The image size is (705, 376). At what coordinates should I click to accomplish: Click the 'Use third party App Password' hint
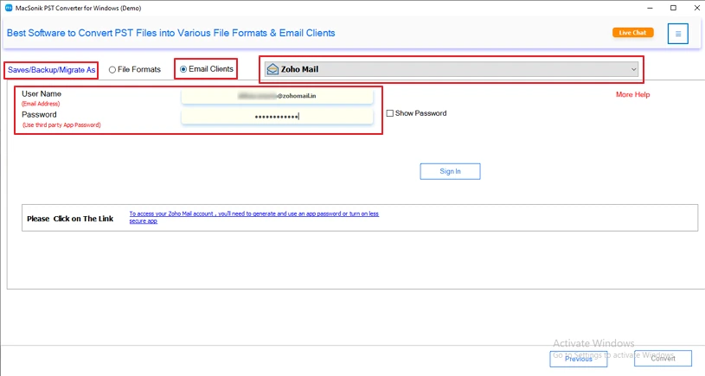click(61, 124)
